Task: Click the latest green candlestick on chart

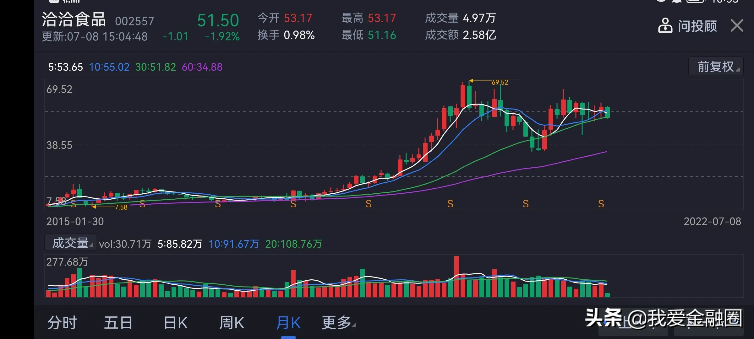Action: click(x=607, y=112)
